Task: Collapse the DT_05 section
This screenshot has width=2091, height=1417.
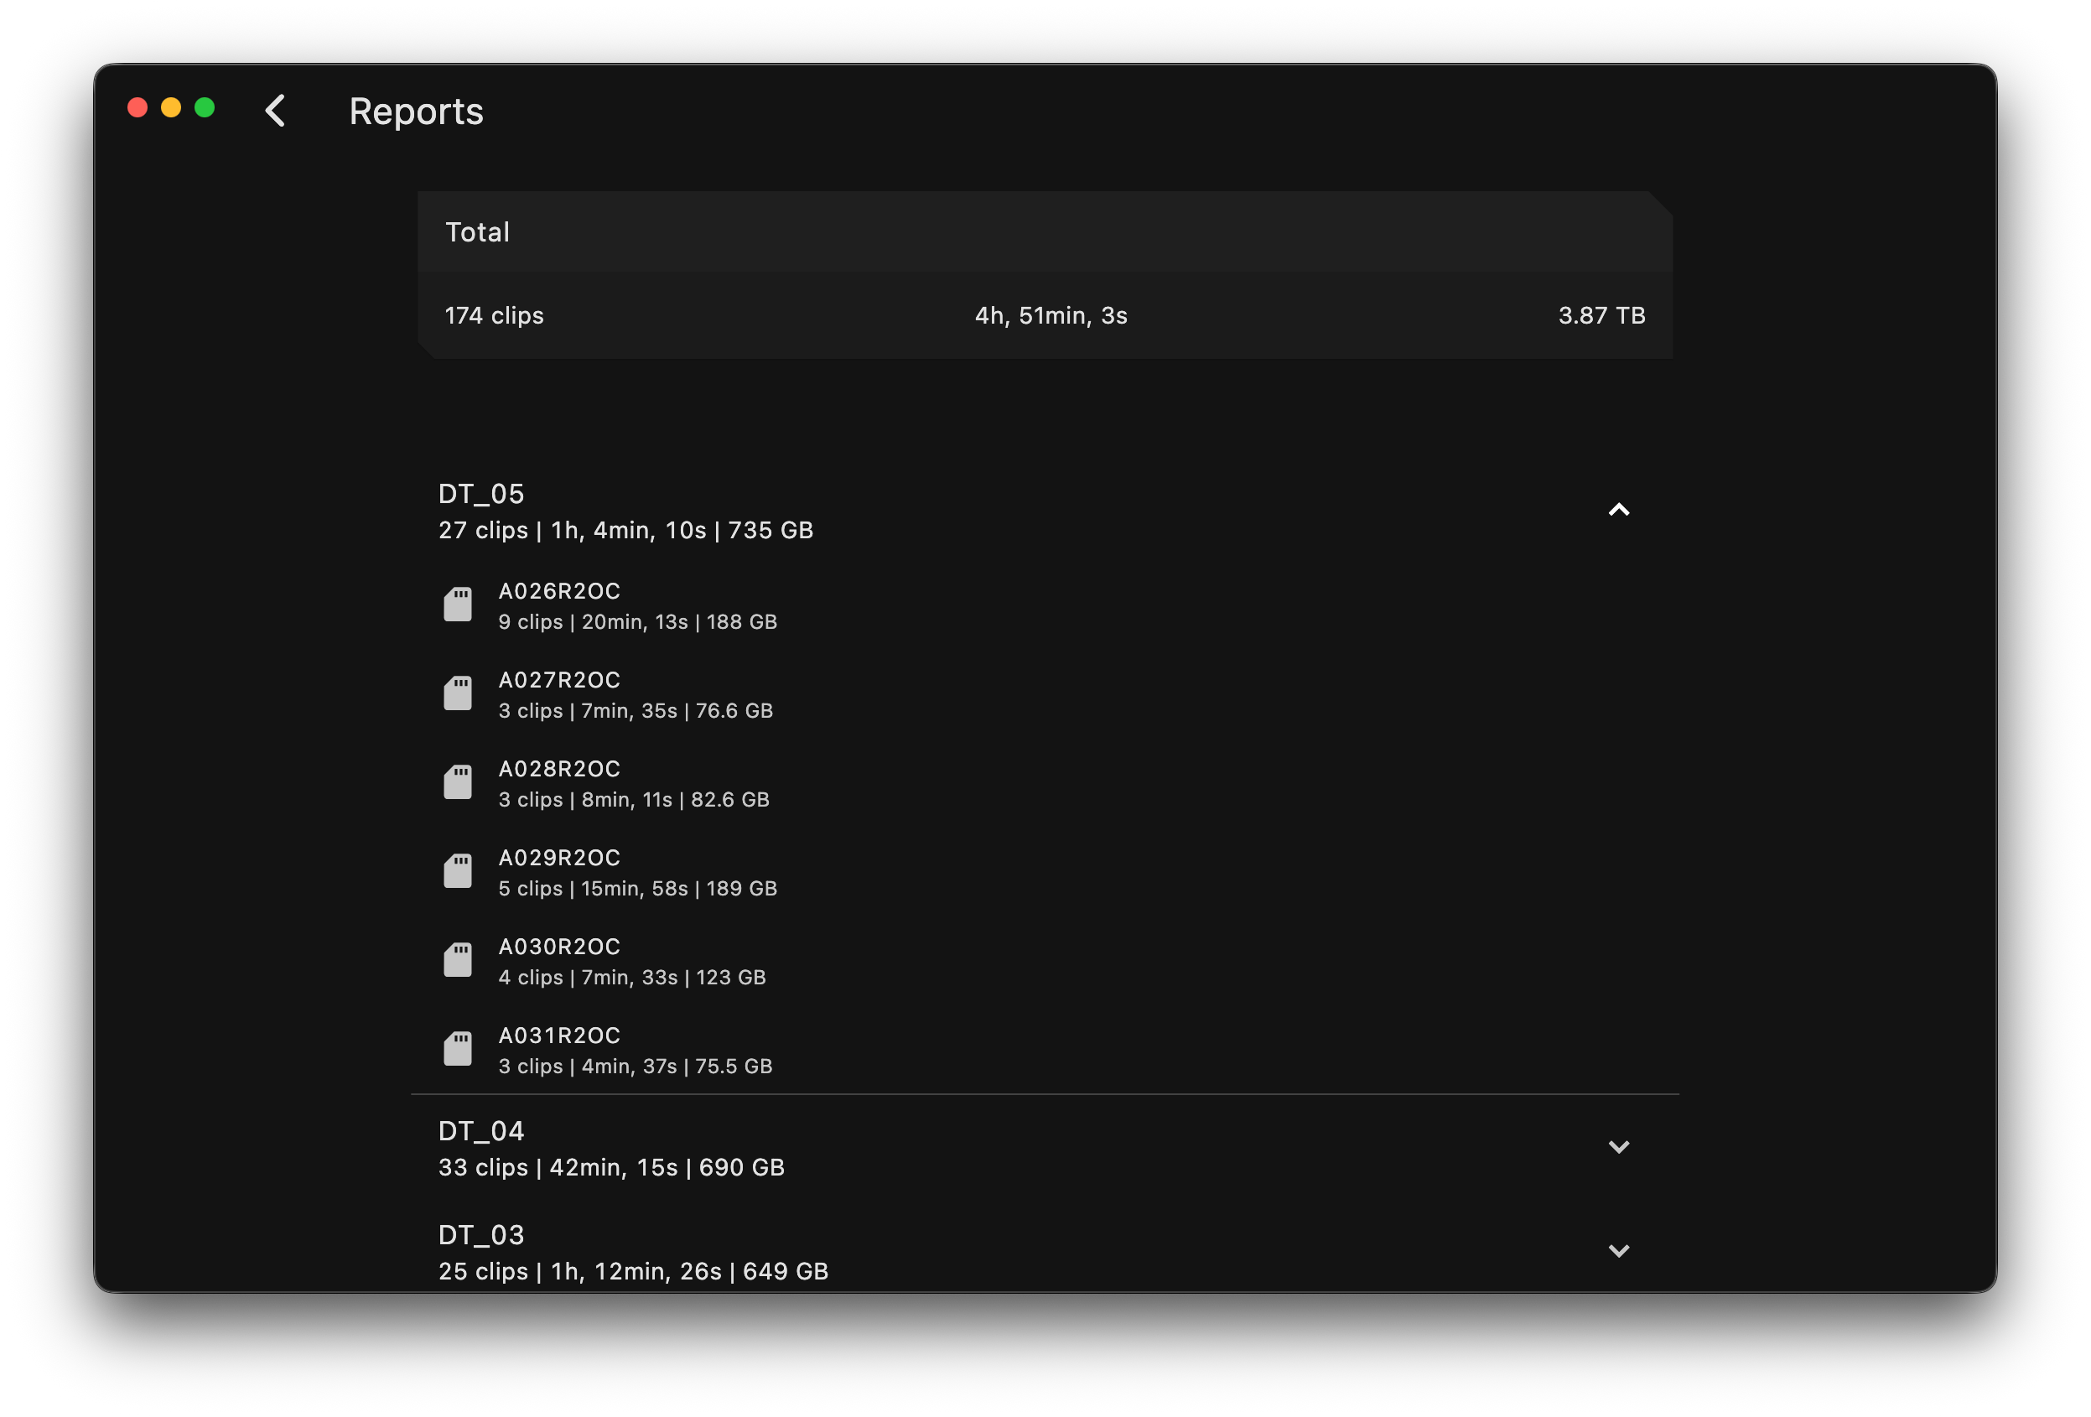Action: click(x=1620, y=509)
